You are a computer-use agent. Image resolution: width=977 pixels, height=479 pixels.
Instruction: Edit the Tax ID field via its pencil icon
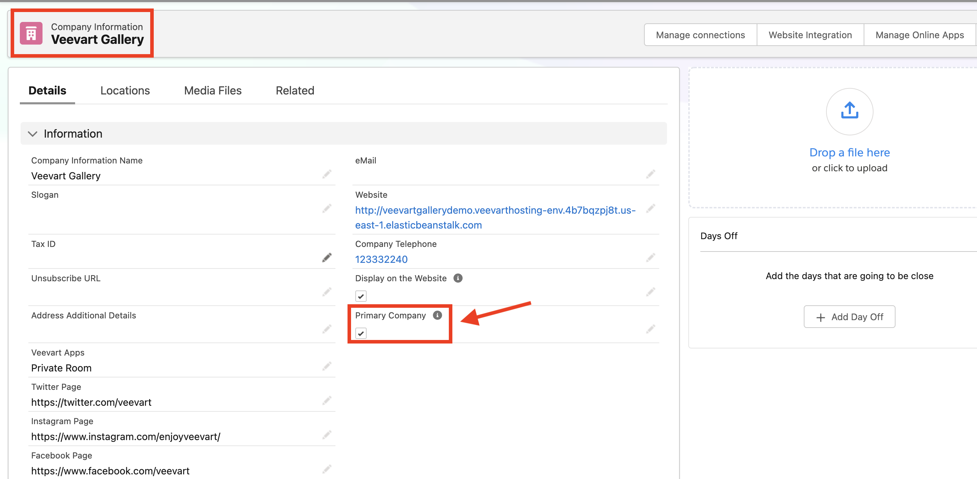pos(327,257)
